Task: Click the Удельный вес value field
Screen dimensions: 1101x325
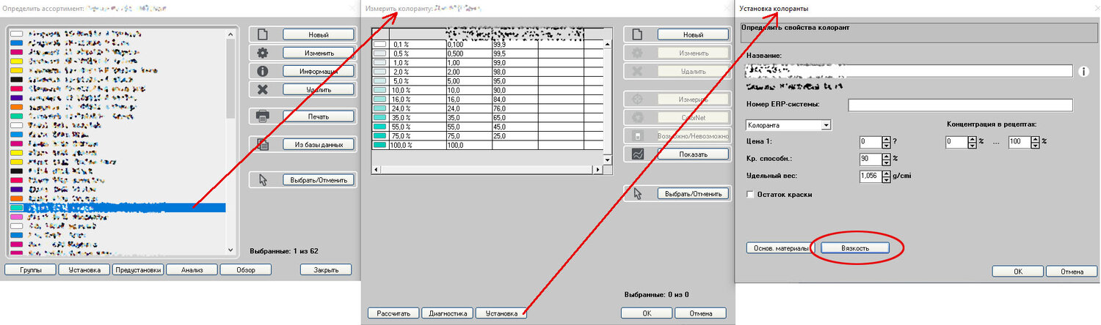Action: tap(871, 176)
